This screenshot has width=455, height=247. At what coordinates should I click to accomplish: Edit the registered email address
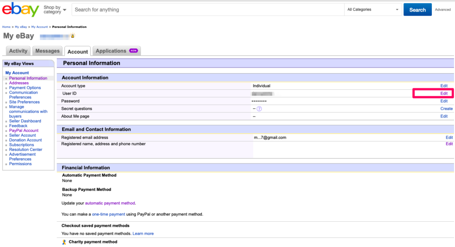(x=449, y=138)
